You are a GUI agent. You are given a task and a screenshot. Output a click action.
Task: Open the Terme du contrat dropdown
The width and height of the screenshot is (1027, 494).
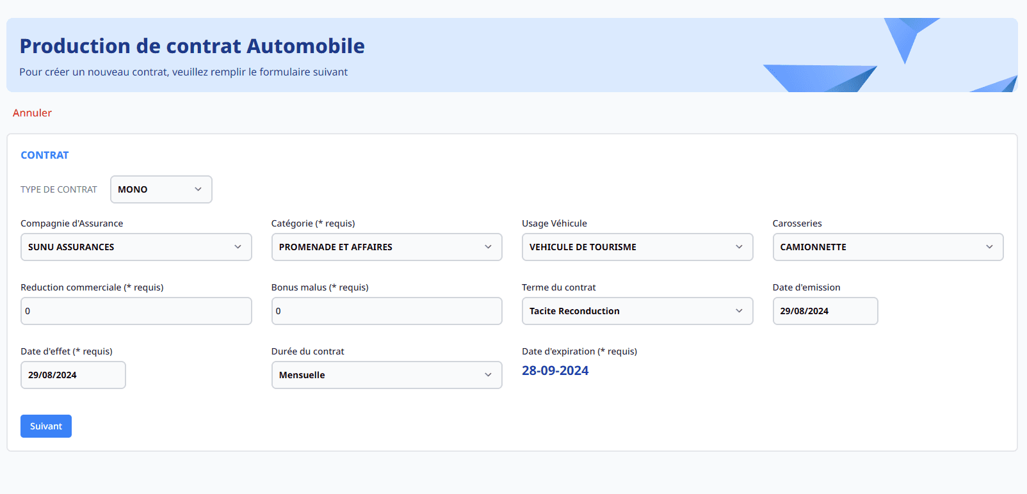click(x=636, y=311)
